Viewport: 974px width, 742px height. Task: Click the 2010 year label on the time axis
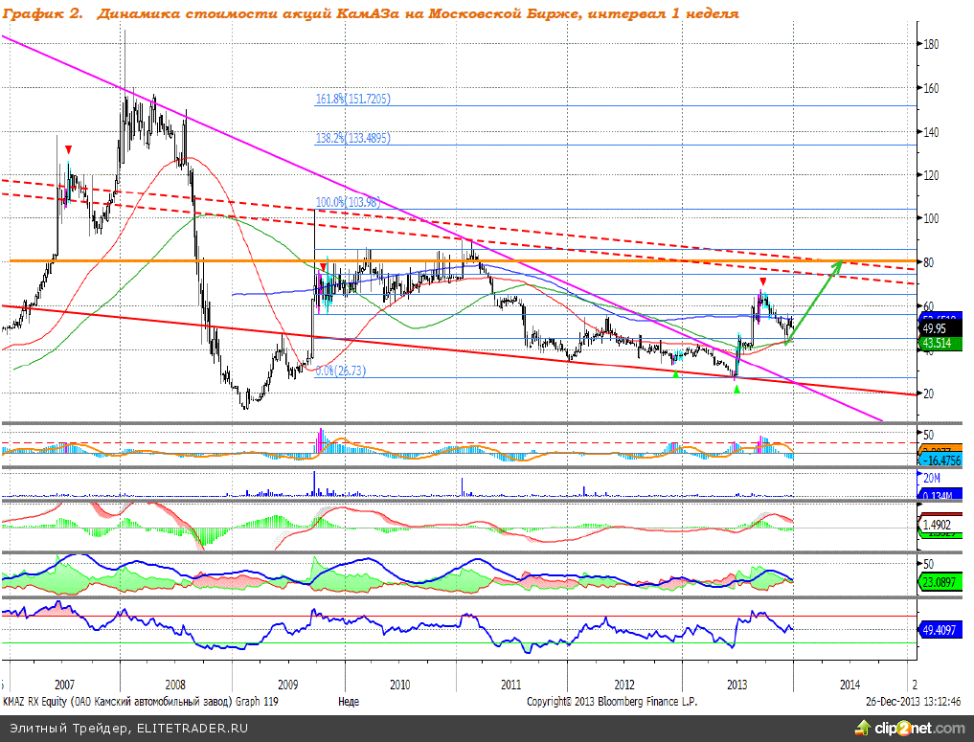399,685
